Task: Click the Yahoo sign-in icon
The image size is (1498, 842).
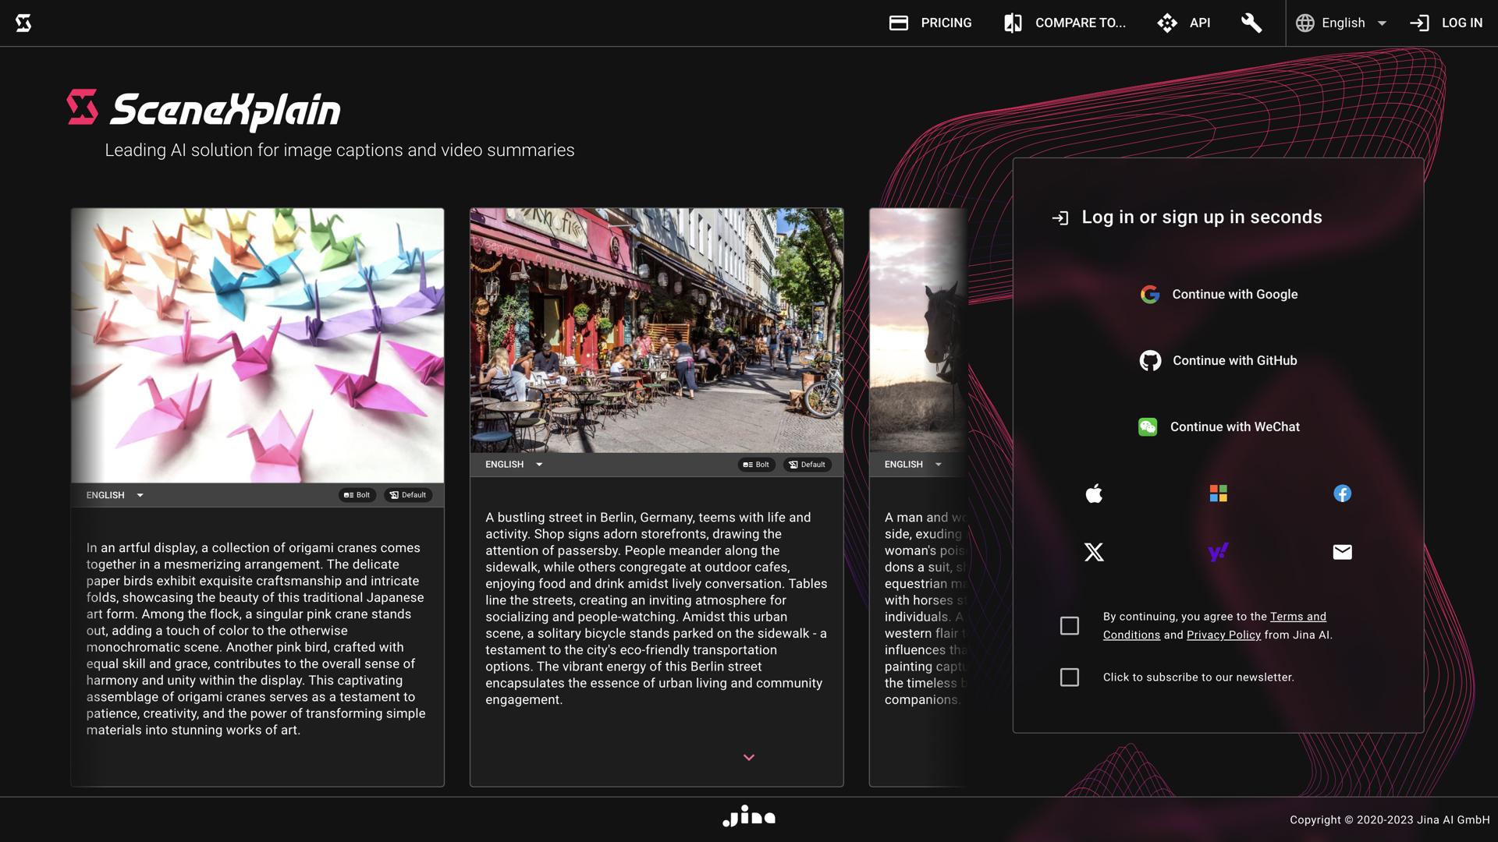Action: (1218, 552)
